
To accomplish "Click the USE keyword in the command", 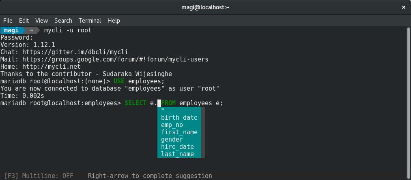I will [119, 81].
